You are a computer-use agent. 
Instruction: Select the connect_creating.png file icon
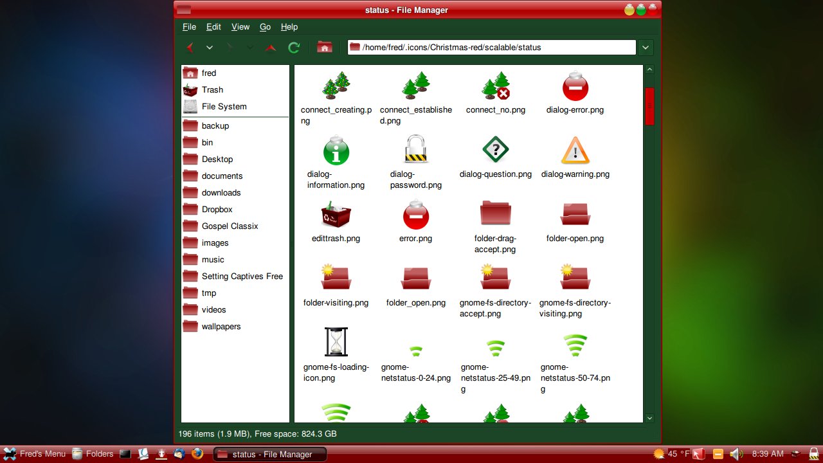pos(336,86)
